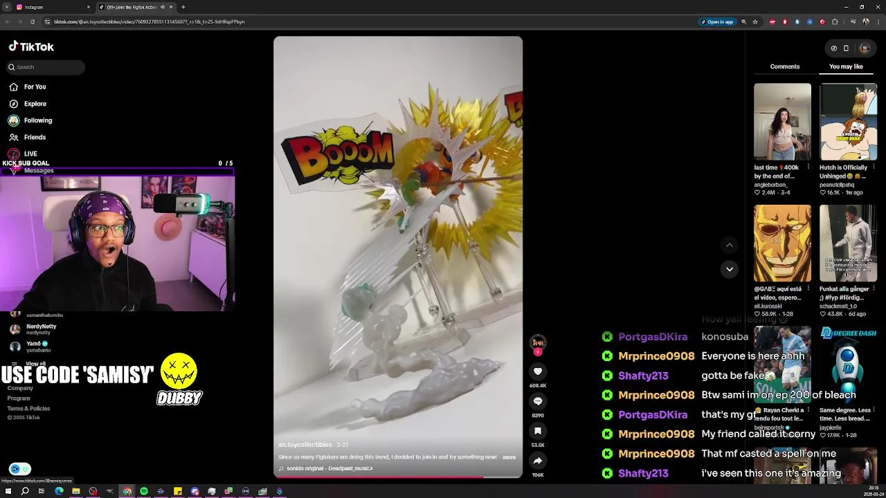Switch to You may like tab
Screen dimensions: 886x498
pyautogui.click(x=846, y=66)
